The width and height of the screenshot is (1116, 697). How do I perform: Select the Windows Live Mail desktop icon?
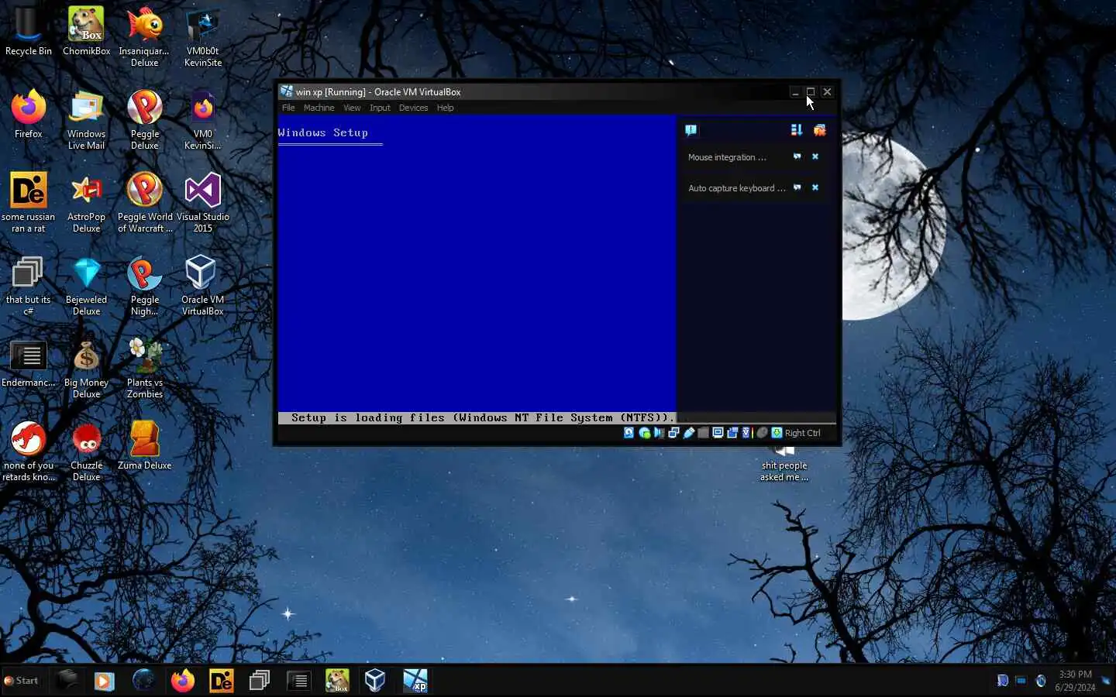pos(87,120)
